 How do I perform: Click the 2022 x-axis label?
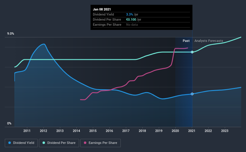click(208, 131)
